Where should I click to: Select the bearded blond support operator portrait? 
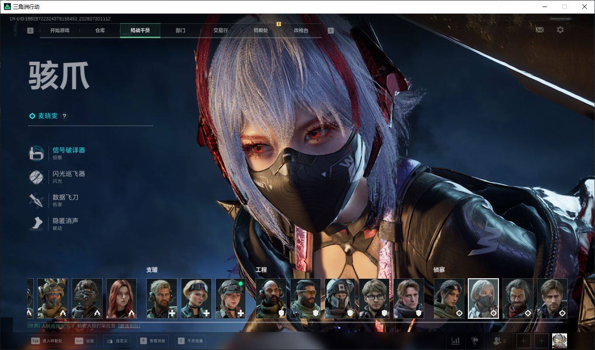[162, 298]
